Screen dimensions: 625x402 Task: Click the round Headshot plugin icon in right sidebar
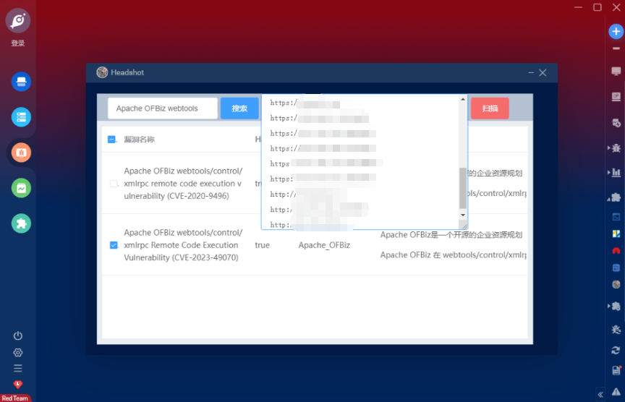[616, 284]
